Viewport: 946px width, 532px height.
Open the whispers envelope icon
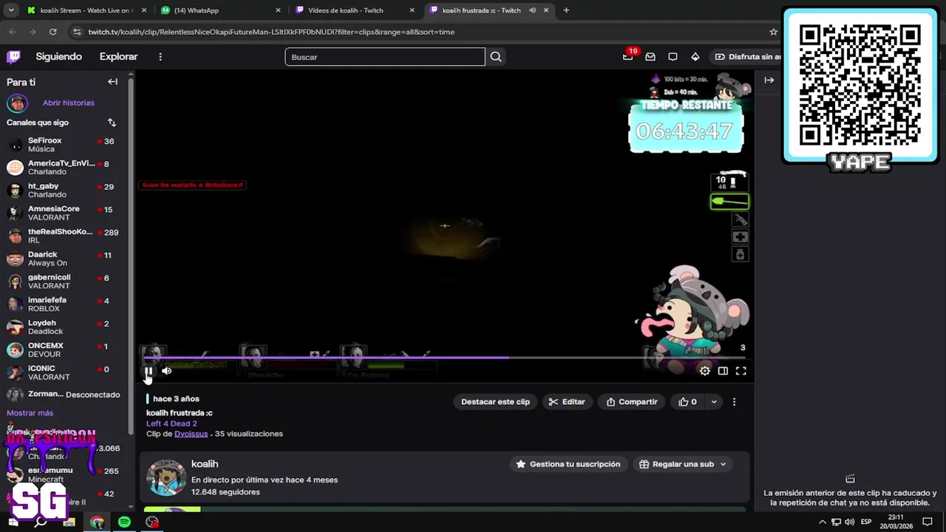(x=650, y=57)
